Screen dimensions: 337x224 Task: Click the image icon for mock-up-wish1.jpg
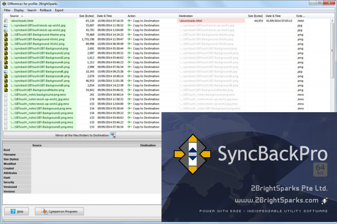tap(6, 25)
